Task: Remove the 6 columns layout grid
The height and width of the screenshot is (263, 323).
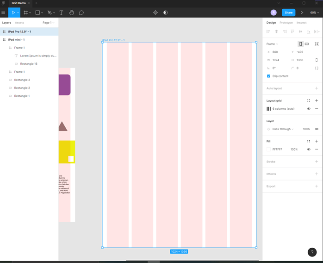Action: coord(317,109)
